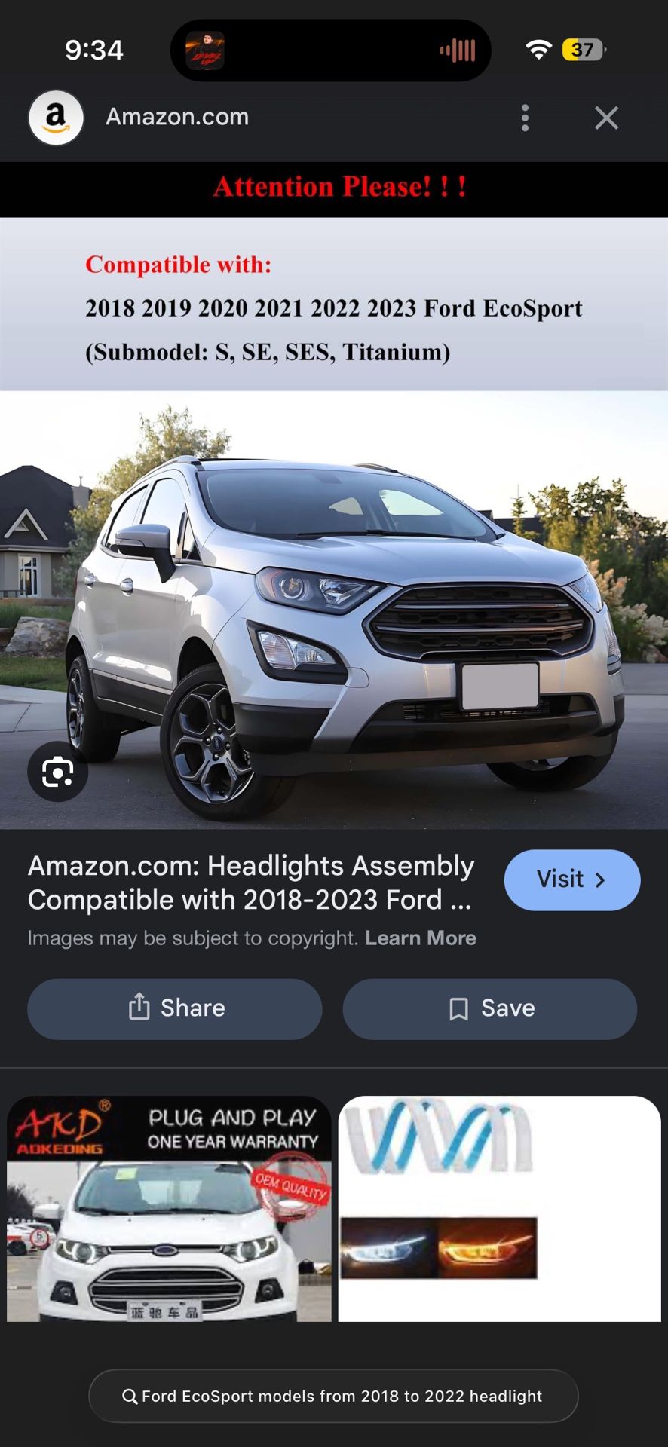Tap the audio waveform indicator in Dynamic Island
668x1447 pixels.
coord(458,50)
